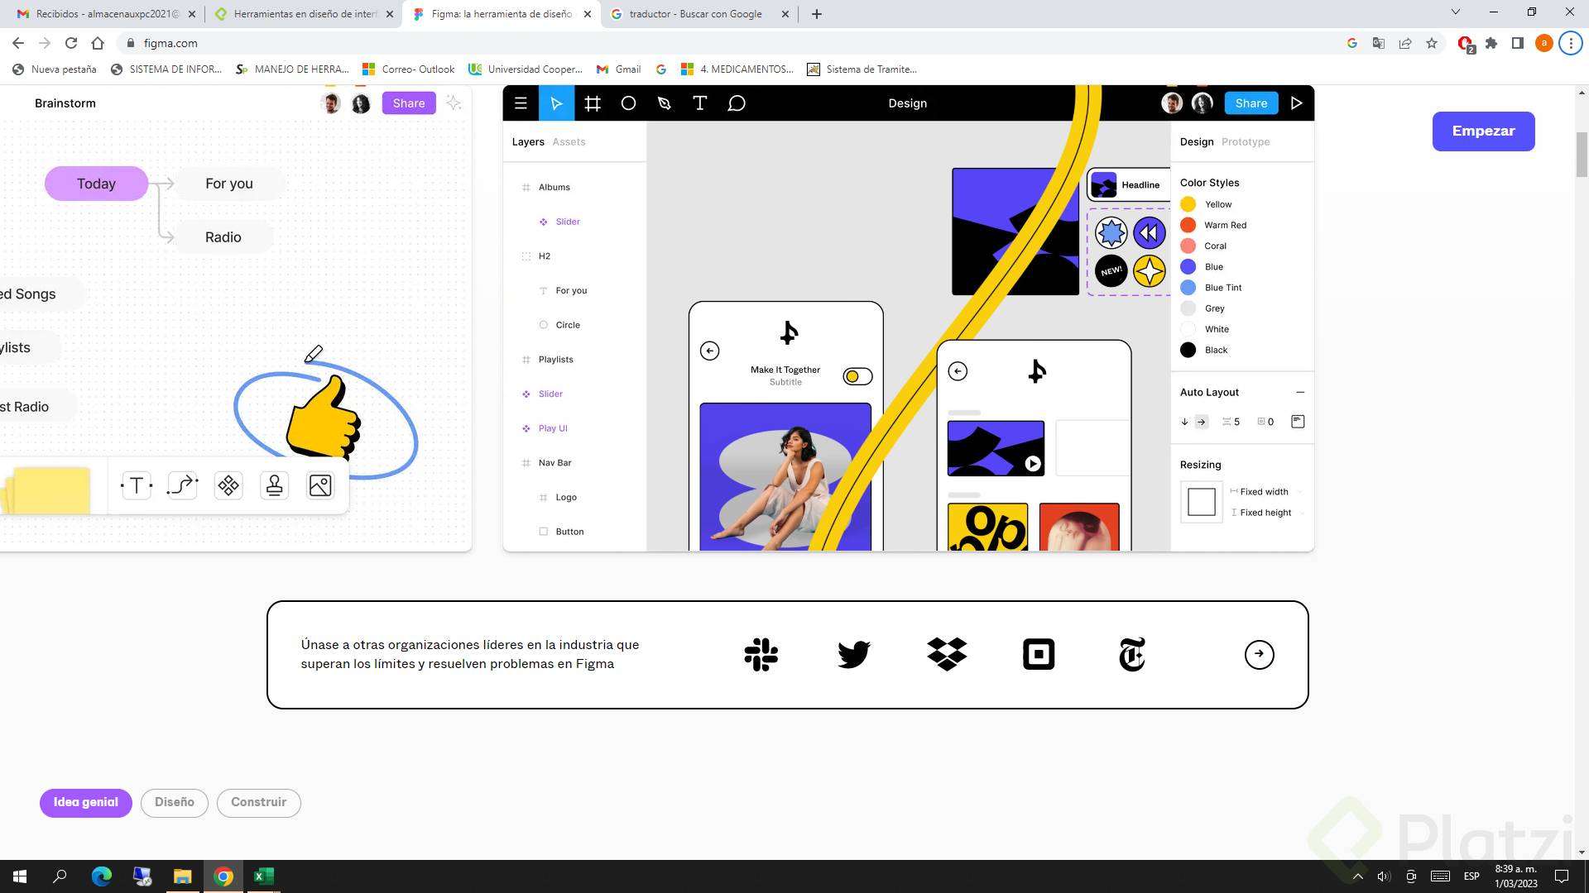Image resolution: width=1589 pixels, height=893 pixels.
Task: Switch to the Prototype tab
Action: pos(1245,142)
